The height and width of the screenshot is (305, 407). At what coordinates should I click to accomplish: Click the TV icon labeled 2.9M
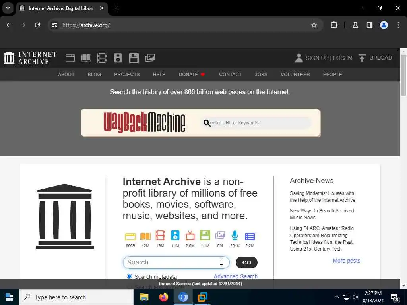(190, 236)
